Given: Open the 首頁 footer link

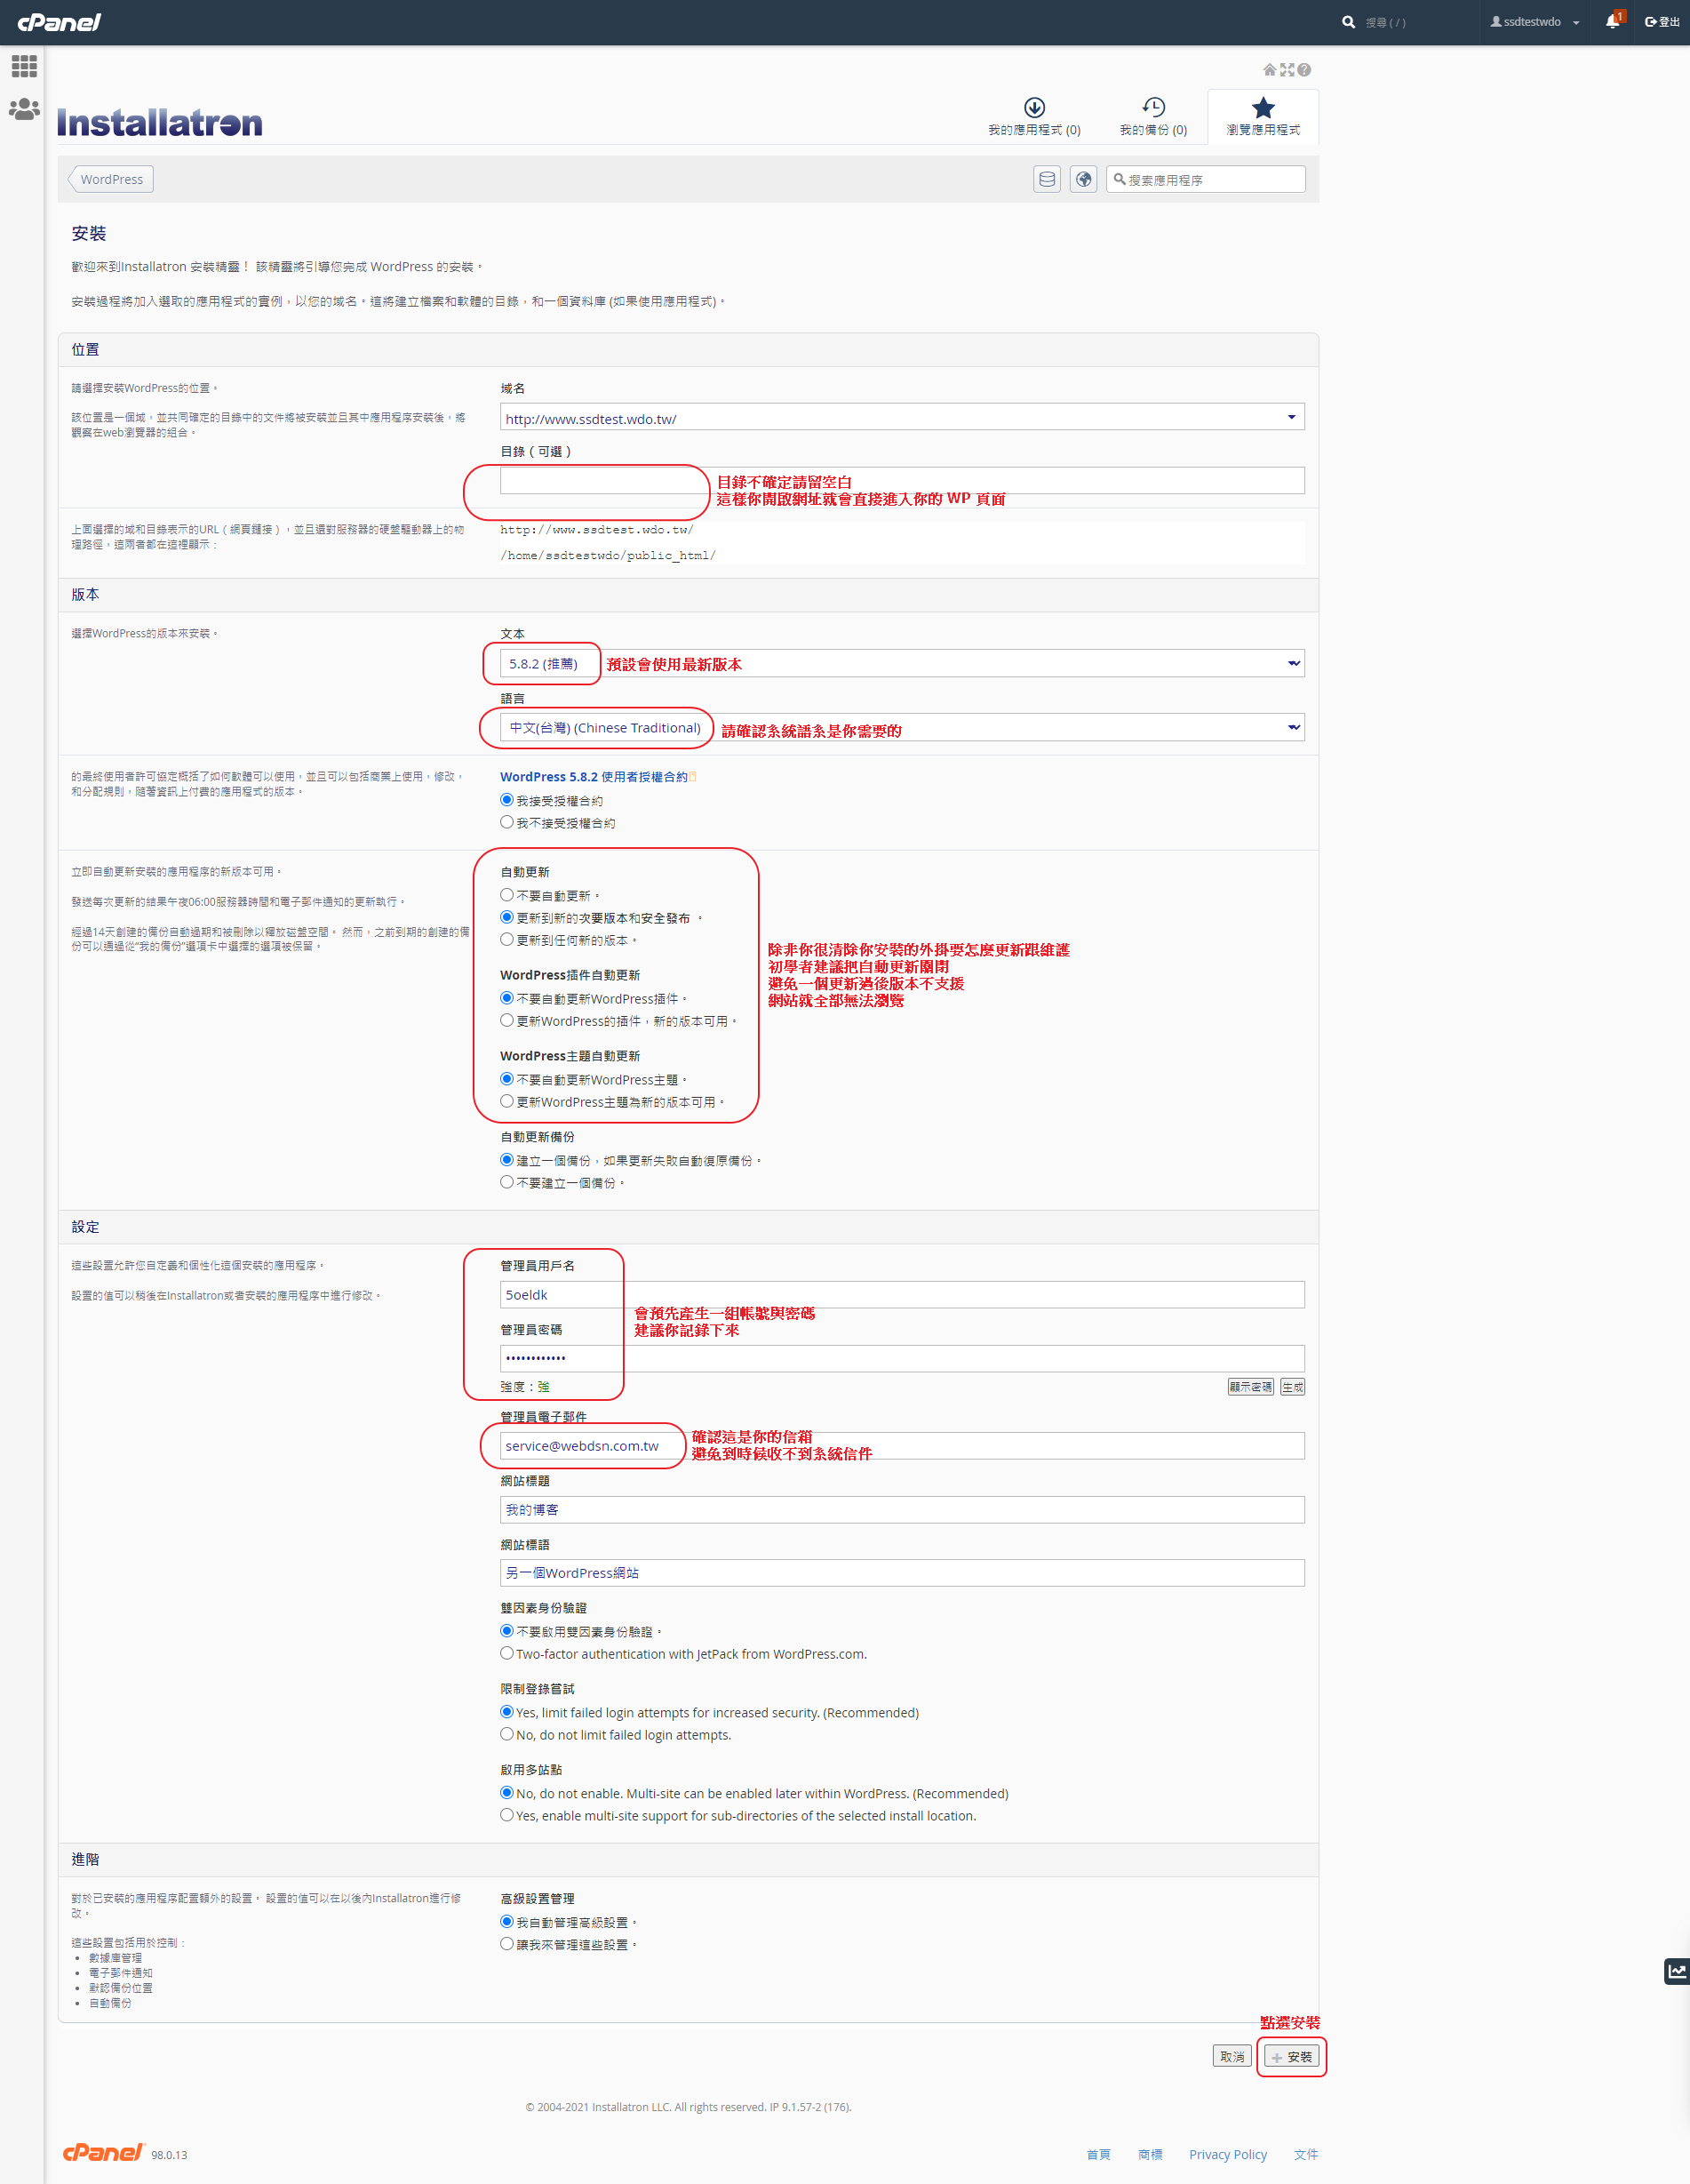Looking at the screenshot, I should [1098, 2154].
